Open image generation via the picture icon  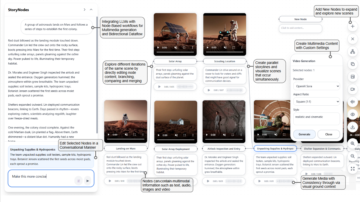pos(352,77)
